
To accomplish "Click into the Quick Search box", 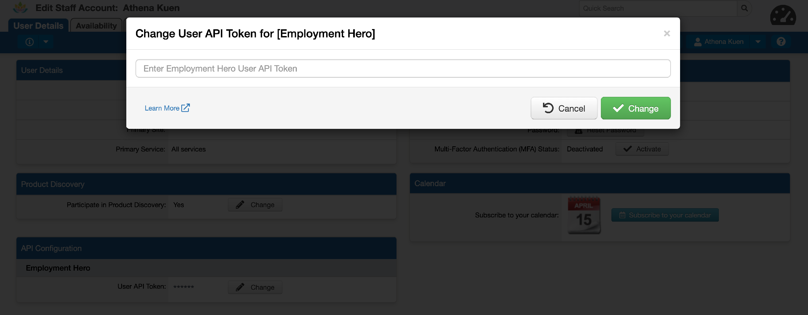I will coord(657,8).
